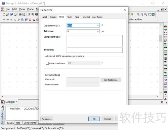Screen dimensions: 168x130
Task: Expand the Capacitance (C) dropdown arrow
Action: pyautogui.click(x=98, y=25)
